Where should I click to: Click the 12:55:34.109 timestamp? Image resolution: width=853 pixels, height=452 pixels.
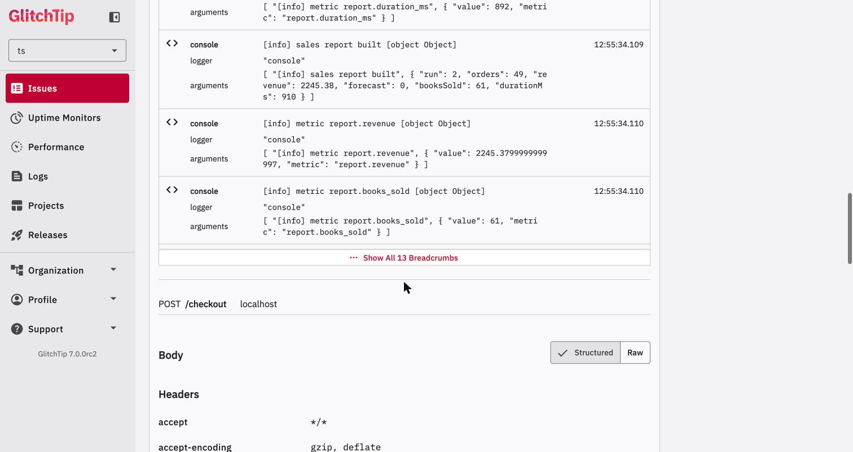point(618,45)
